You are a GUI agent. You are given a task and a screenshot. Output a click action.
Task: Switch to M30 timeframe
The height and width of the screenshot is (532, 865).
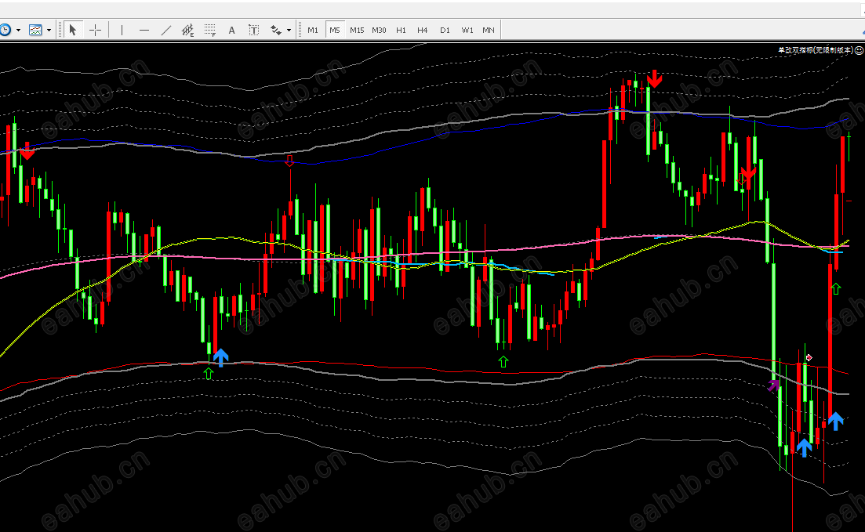tap(379, 30)
